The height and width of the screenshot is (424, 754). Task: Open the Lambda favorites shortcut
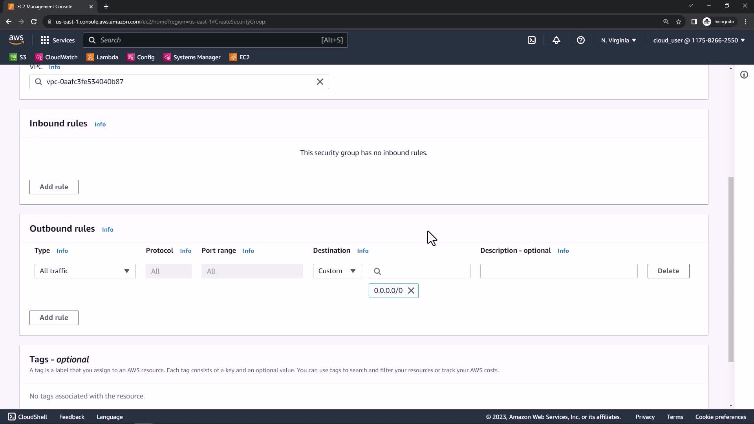(102, 57)
